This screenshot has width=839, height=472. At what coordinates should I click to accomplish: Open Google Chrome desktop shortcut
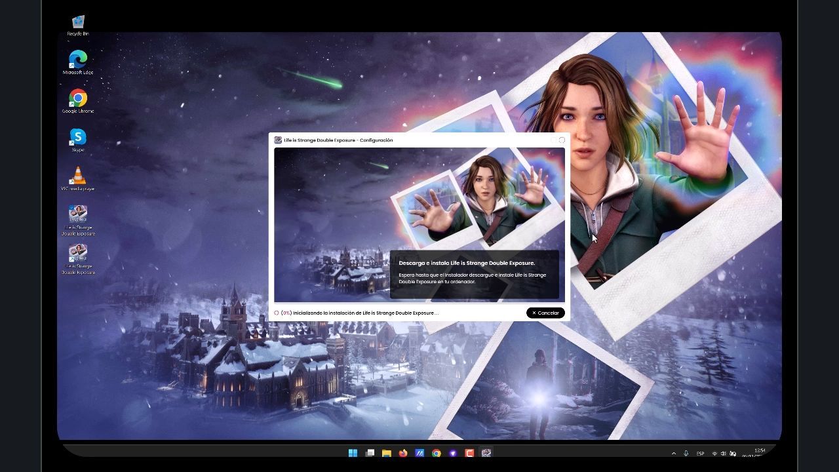point(78,102)
